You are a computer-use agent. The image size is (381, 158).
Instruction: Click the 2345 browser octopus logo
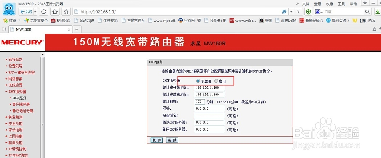click(9, 9)
